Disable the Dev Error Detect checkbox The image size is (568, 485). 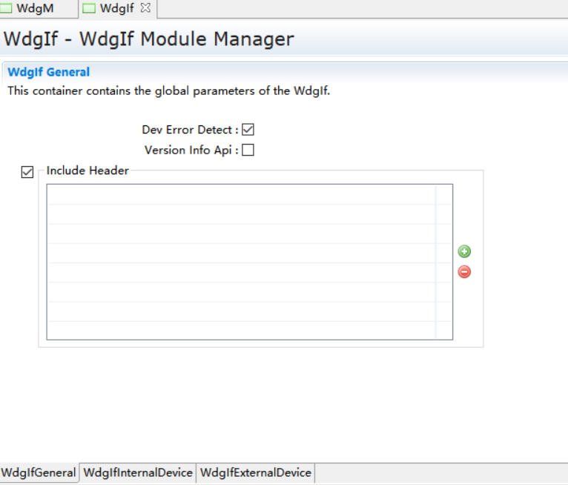(248, 130)
